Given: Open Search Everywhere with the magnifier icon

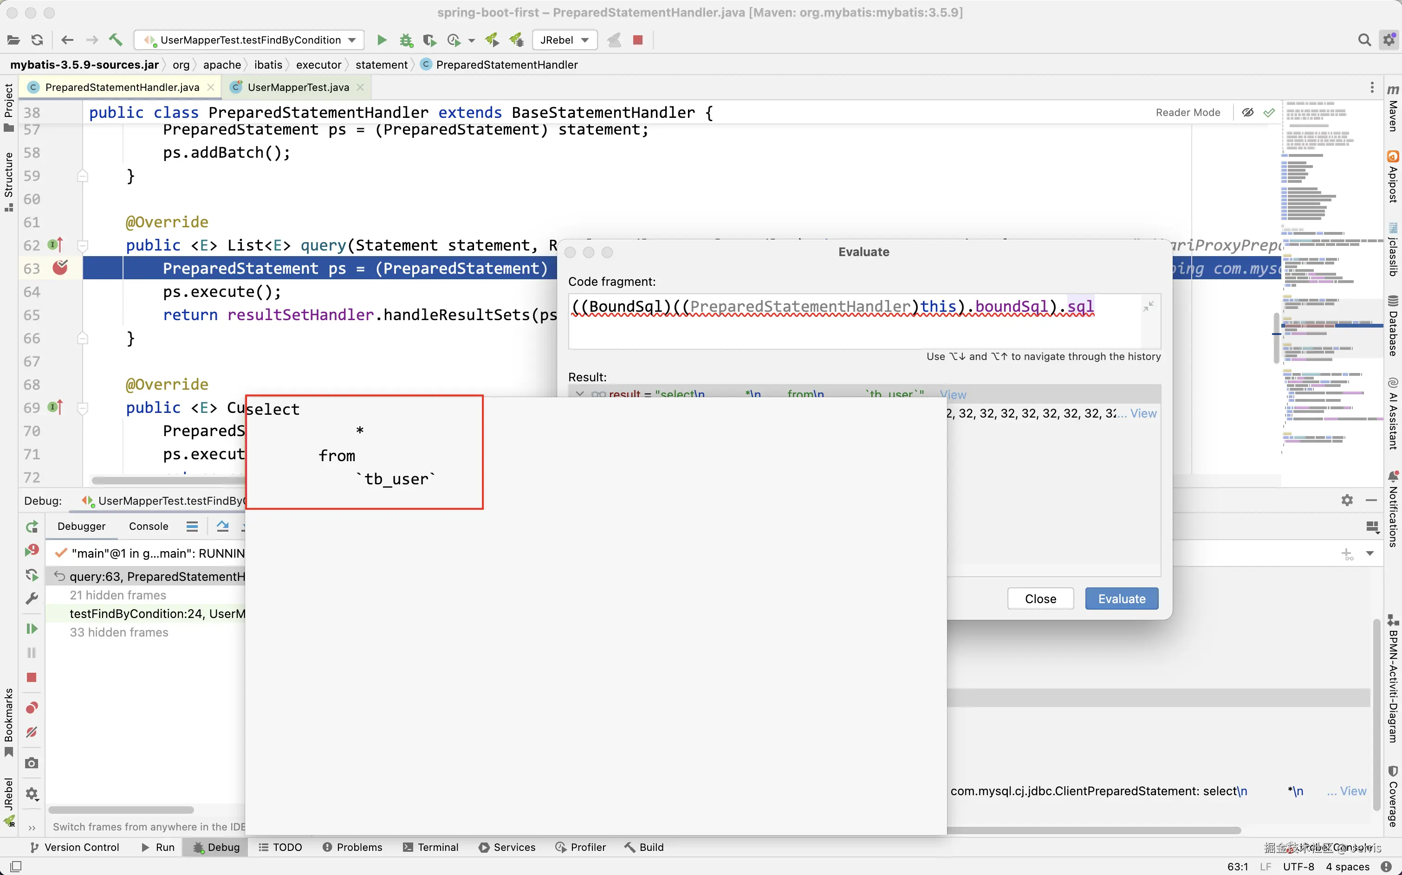Looking at the screenshot, I should coord(1364,40).
